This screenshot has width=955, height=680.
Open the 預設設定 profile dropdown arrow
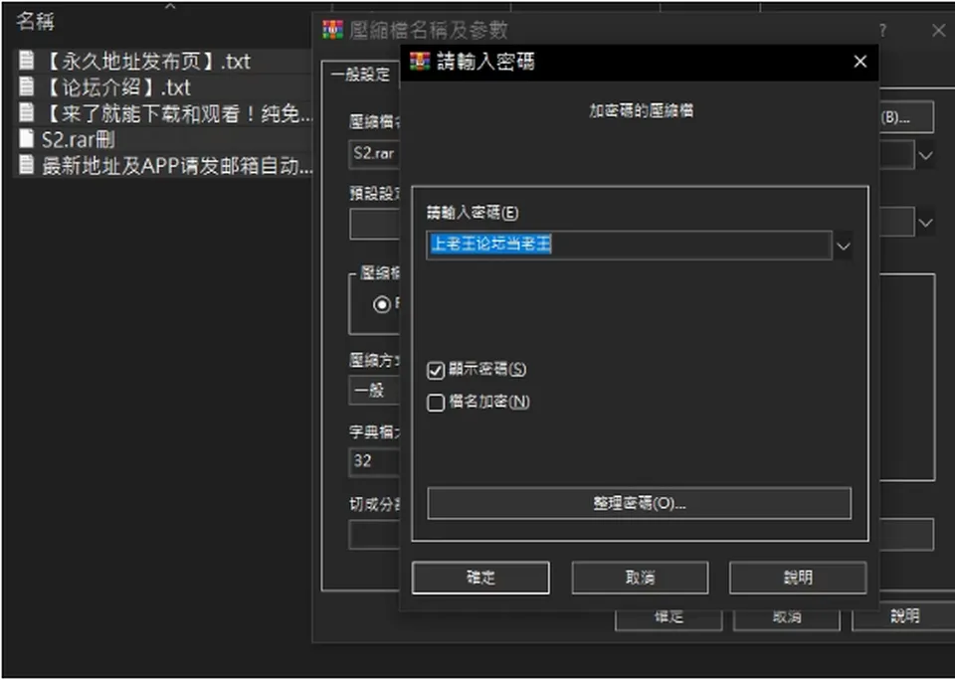click(925, 223)
